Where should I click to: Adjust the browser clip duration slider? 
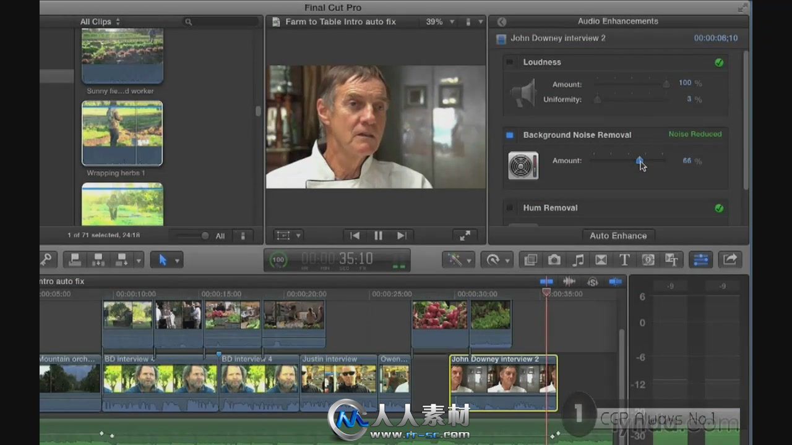click(x=205, y=235)
